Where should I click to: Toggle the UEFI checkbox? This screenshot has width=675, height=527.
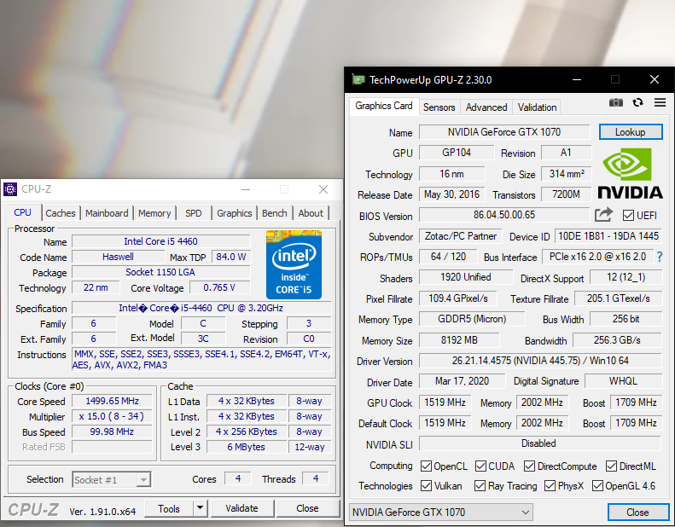click(628, 215)
